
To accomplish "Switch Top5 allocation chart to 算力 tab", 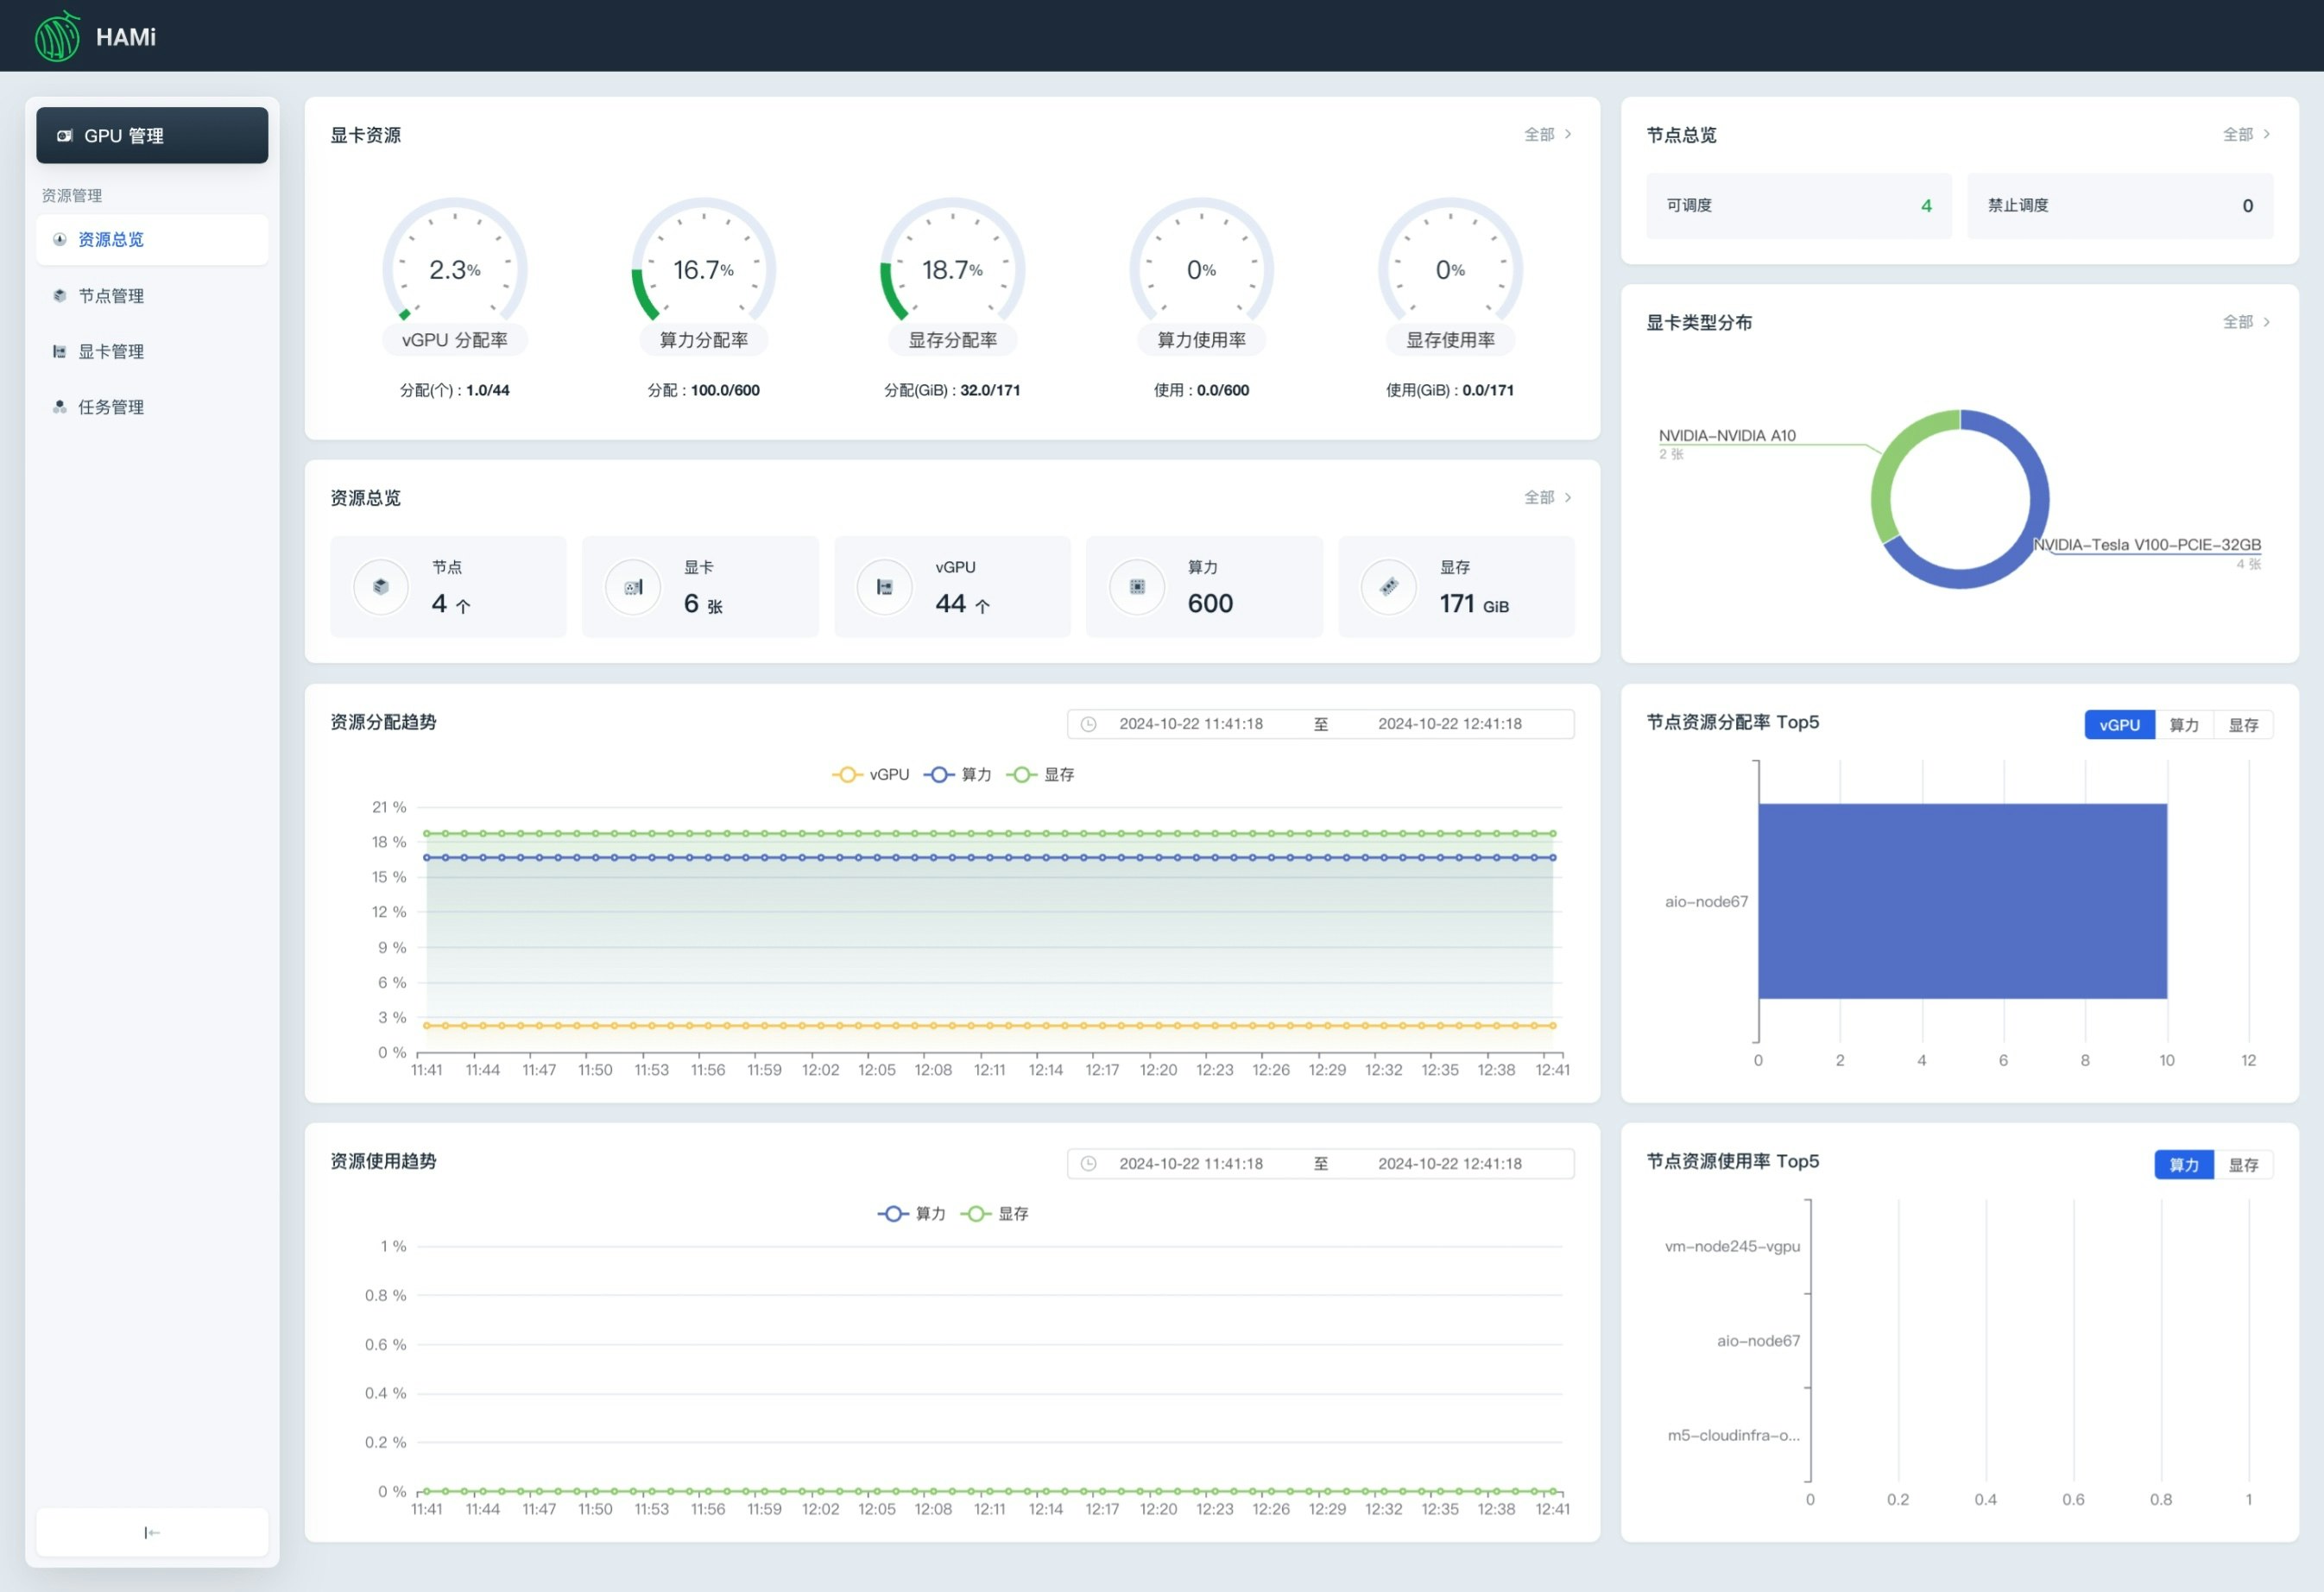I will tap(2183, 725).
